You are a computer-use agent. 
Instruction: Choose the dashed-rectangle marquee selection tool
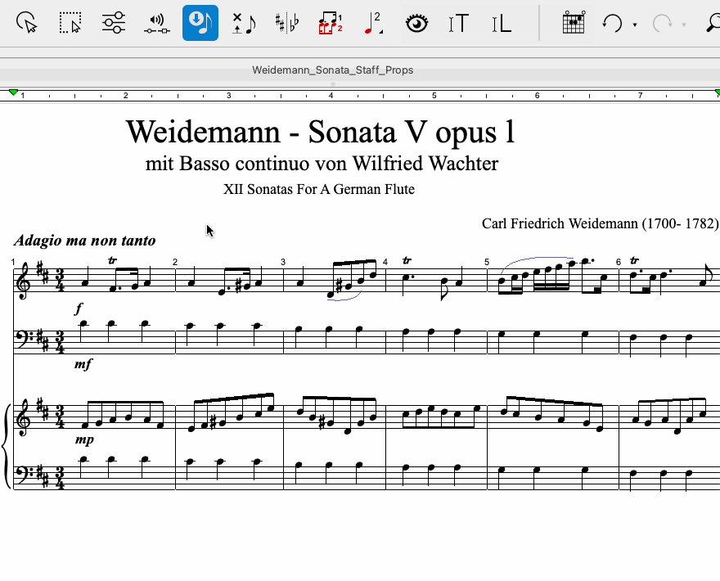pyautogui.click(x=70, y=23)
